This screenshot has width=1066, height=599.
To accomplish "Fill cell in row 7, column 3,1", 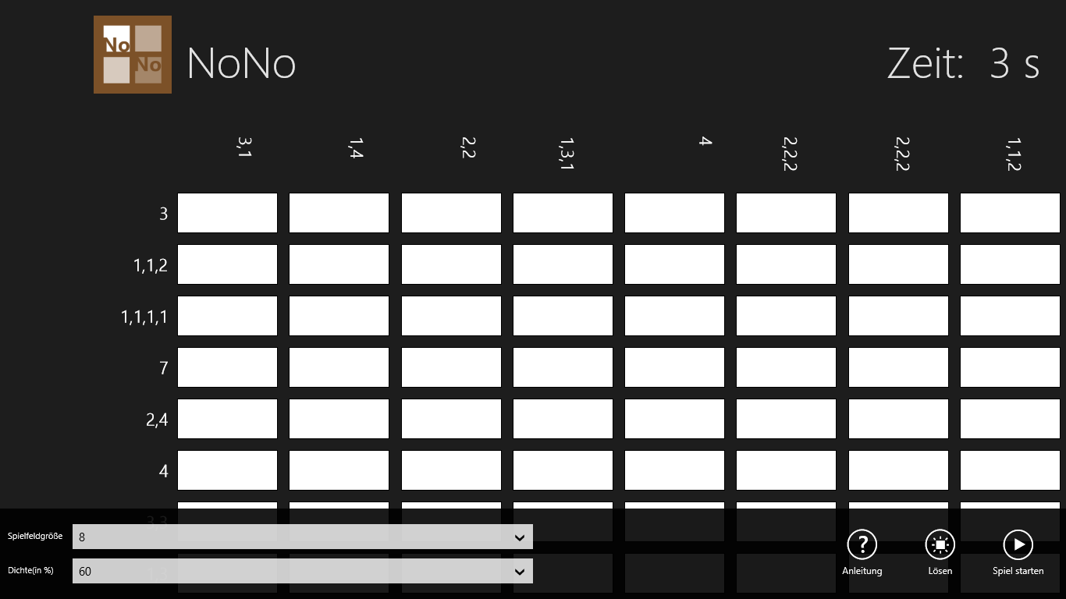I will [227, 367].
